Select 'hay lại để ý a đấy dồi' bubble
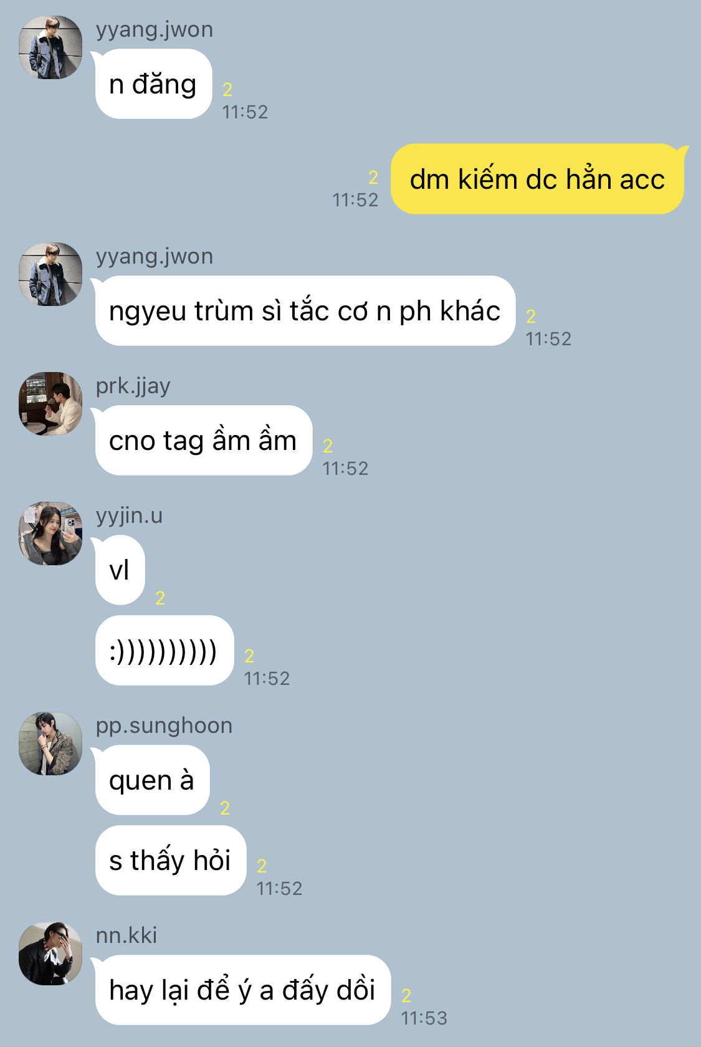Image resolution: width=701 pixels, height=1047 pixels. click(242, 990)
